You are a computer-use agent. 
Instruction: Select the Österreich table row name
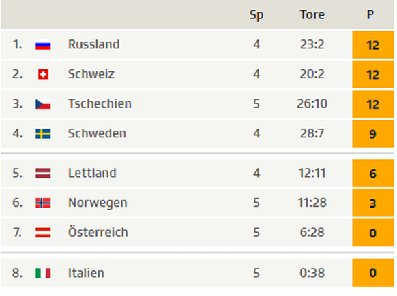(x=98, y=231)
